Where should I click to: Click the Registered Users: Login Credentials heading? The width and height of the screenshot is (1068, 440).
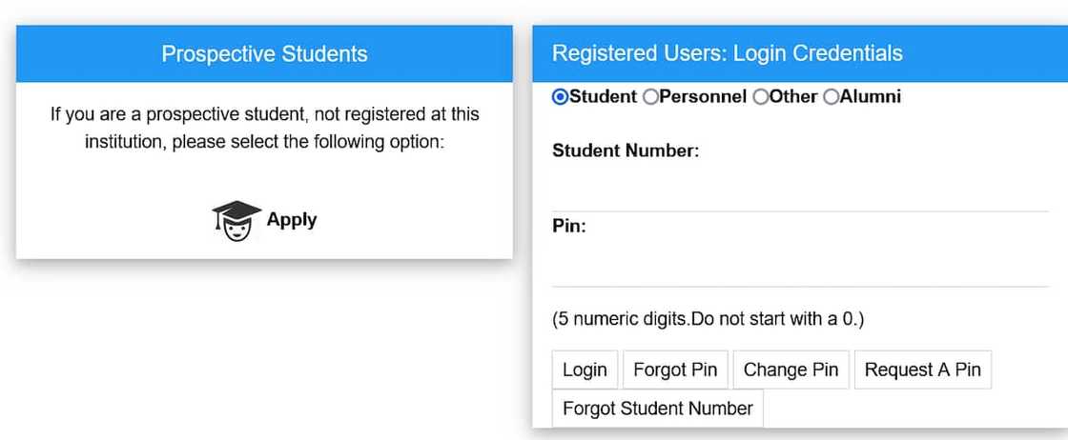pos(727,53)
